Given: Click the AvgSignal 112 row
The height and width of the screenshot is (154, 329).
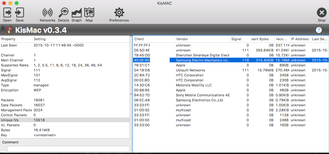Looking at the screenshot, I should click(x=65, y=80).
